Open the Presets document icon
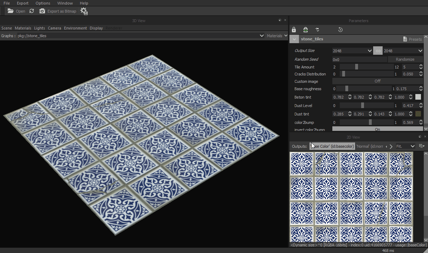Image resolution: width=428 pixels, height=253 pixels. click(x=405, y=39)
